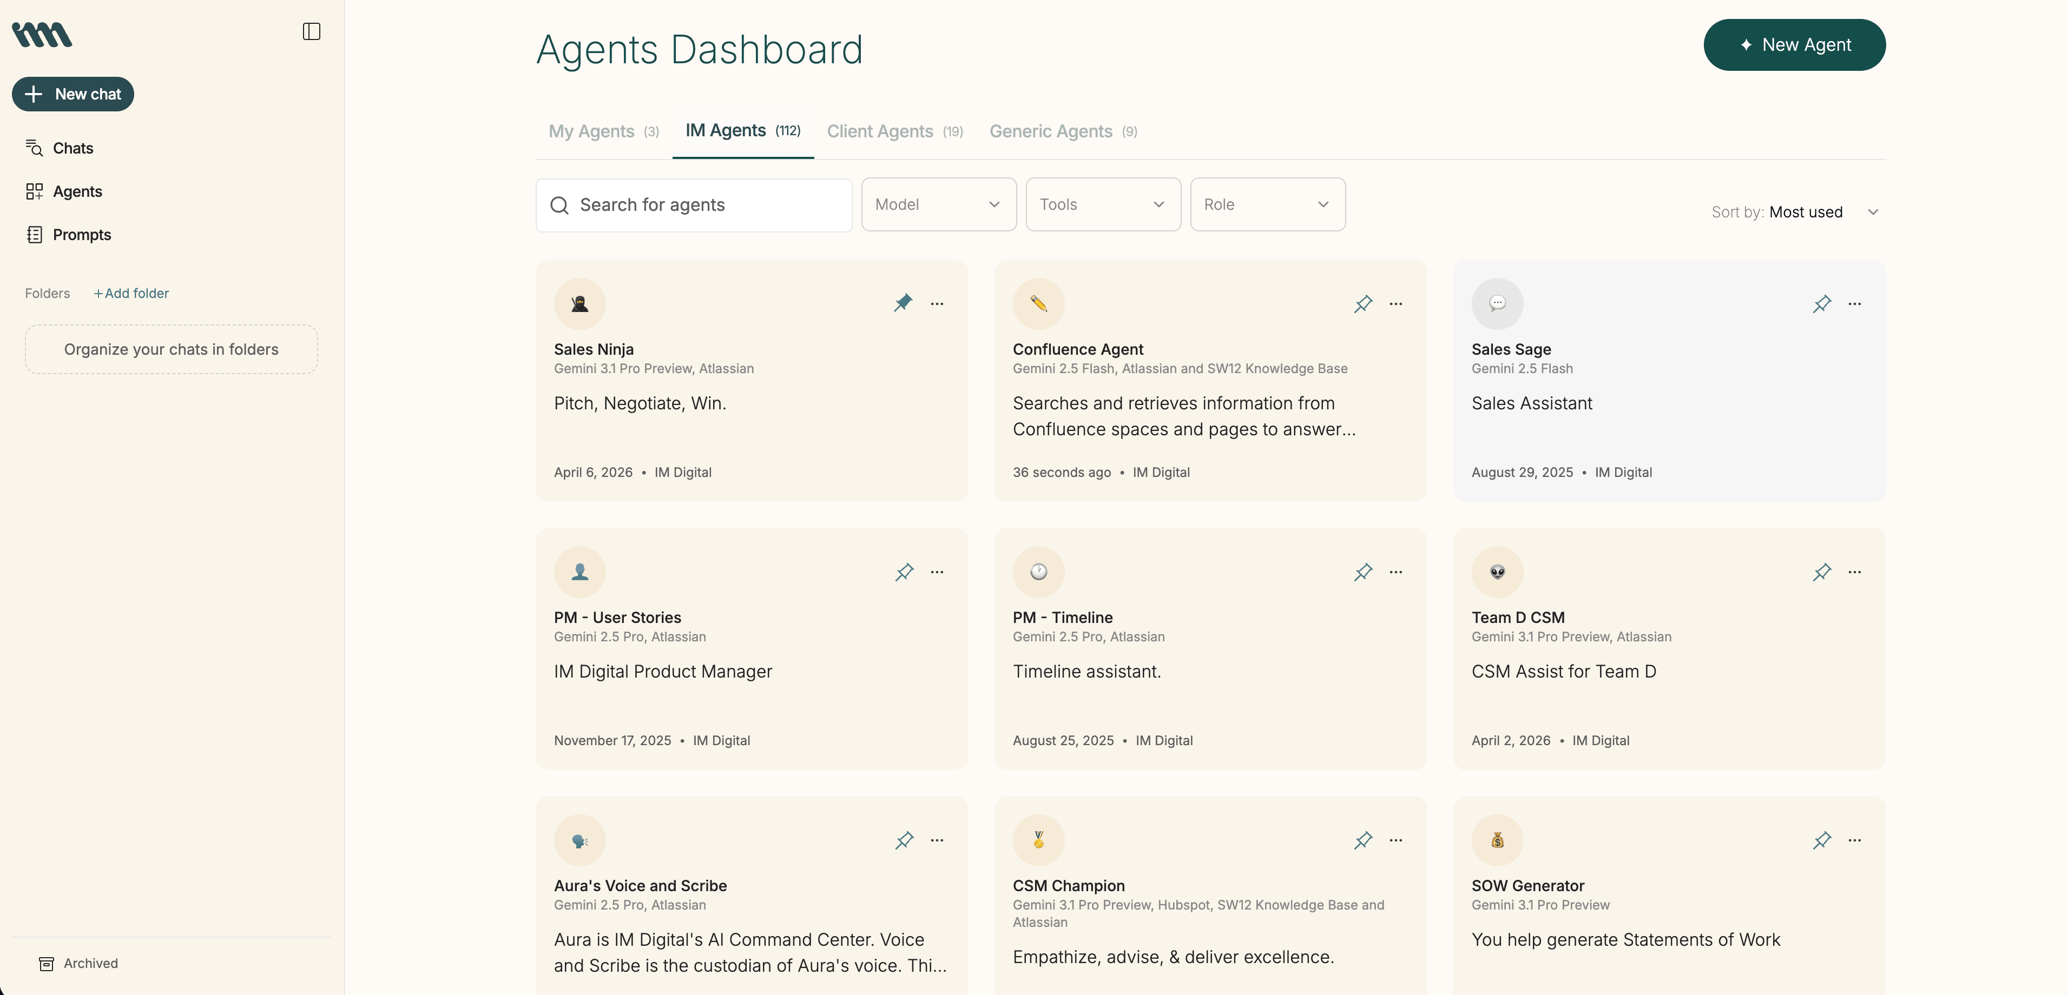This screenshot has width=2068, height=995.
Task: Expand the Tools filter dropdown
Action: (1103, 204)
